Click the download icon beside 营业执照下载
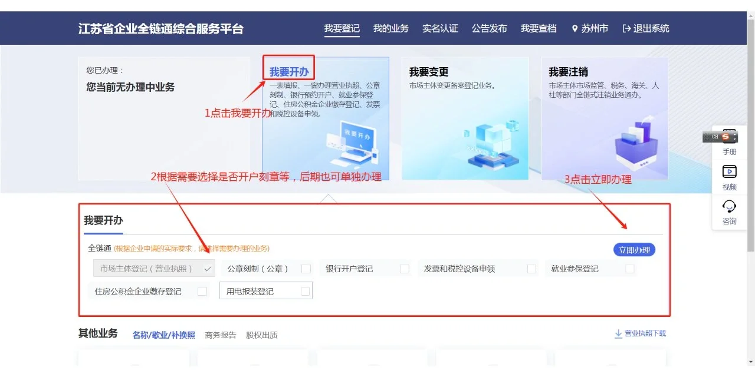Screen dimensions: 755x377 click(x=618, y=334)
